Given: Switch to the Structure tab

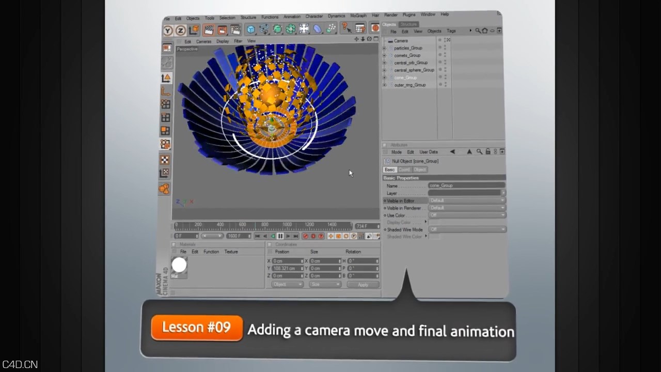Looking at the screenshot, I should (408, 24).
